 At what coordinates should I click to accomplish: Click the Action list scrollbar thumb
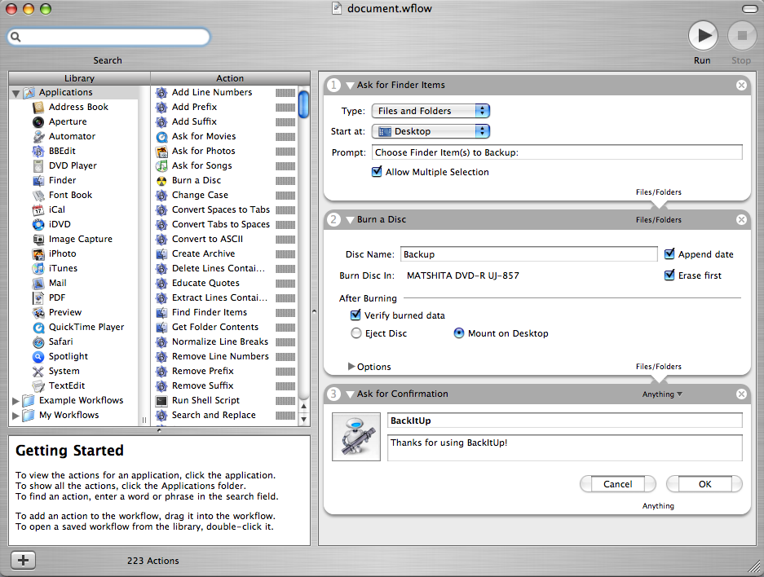click(304, 104)
